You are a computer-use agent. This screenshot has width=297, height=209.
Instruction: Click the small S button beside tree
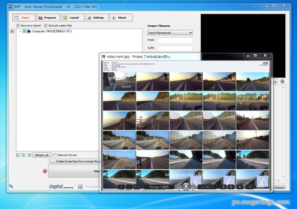click(x=12, y=31)
